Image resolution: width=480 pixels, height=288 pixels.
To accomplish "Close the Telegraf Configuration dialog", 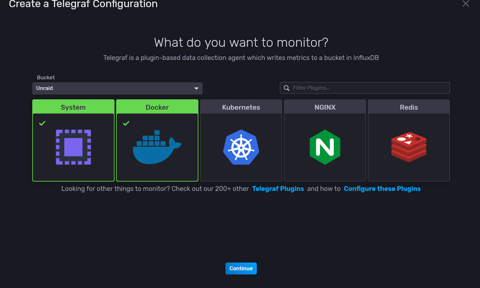I will (x=466, y=4).
